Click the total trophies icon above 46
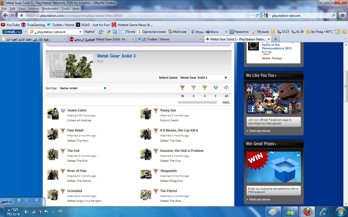Image resolution: width=348 pixels, height=217 pixels. [x=226, y=87]
